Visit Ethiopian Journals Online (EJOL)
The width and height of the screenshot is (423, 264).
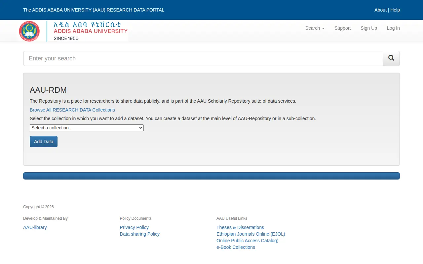[x=251, y=234]
